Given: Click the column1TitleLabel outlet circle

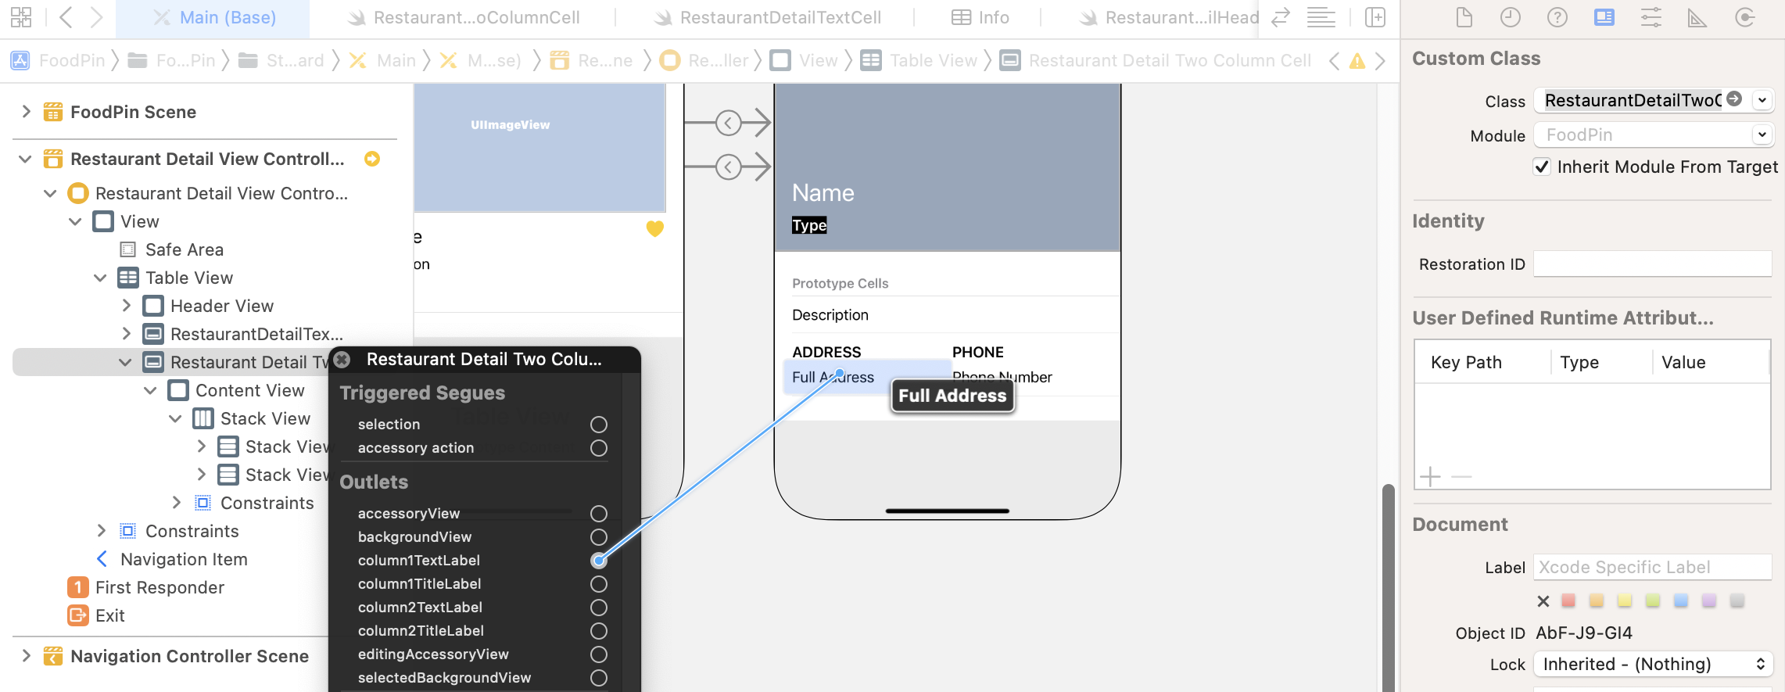Looking at the screenshot, I should pos(599,584).
